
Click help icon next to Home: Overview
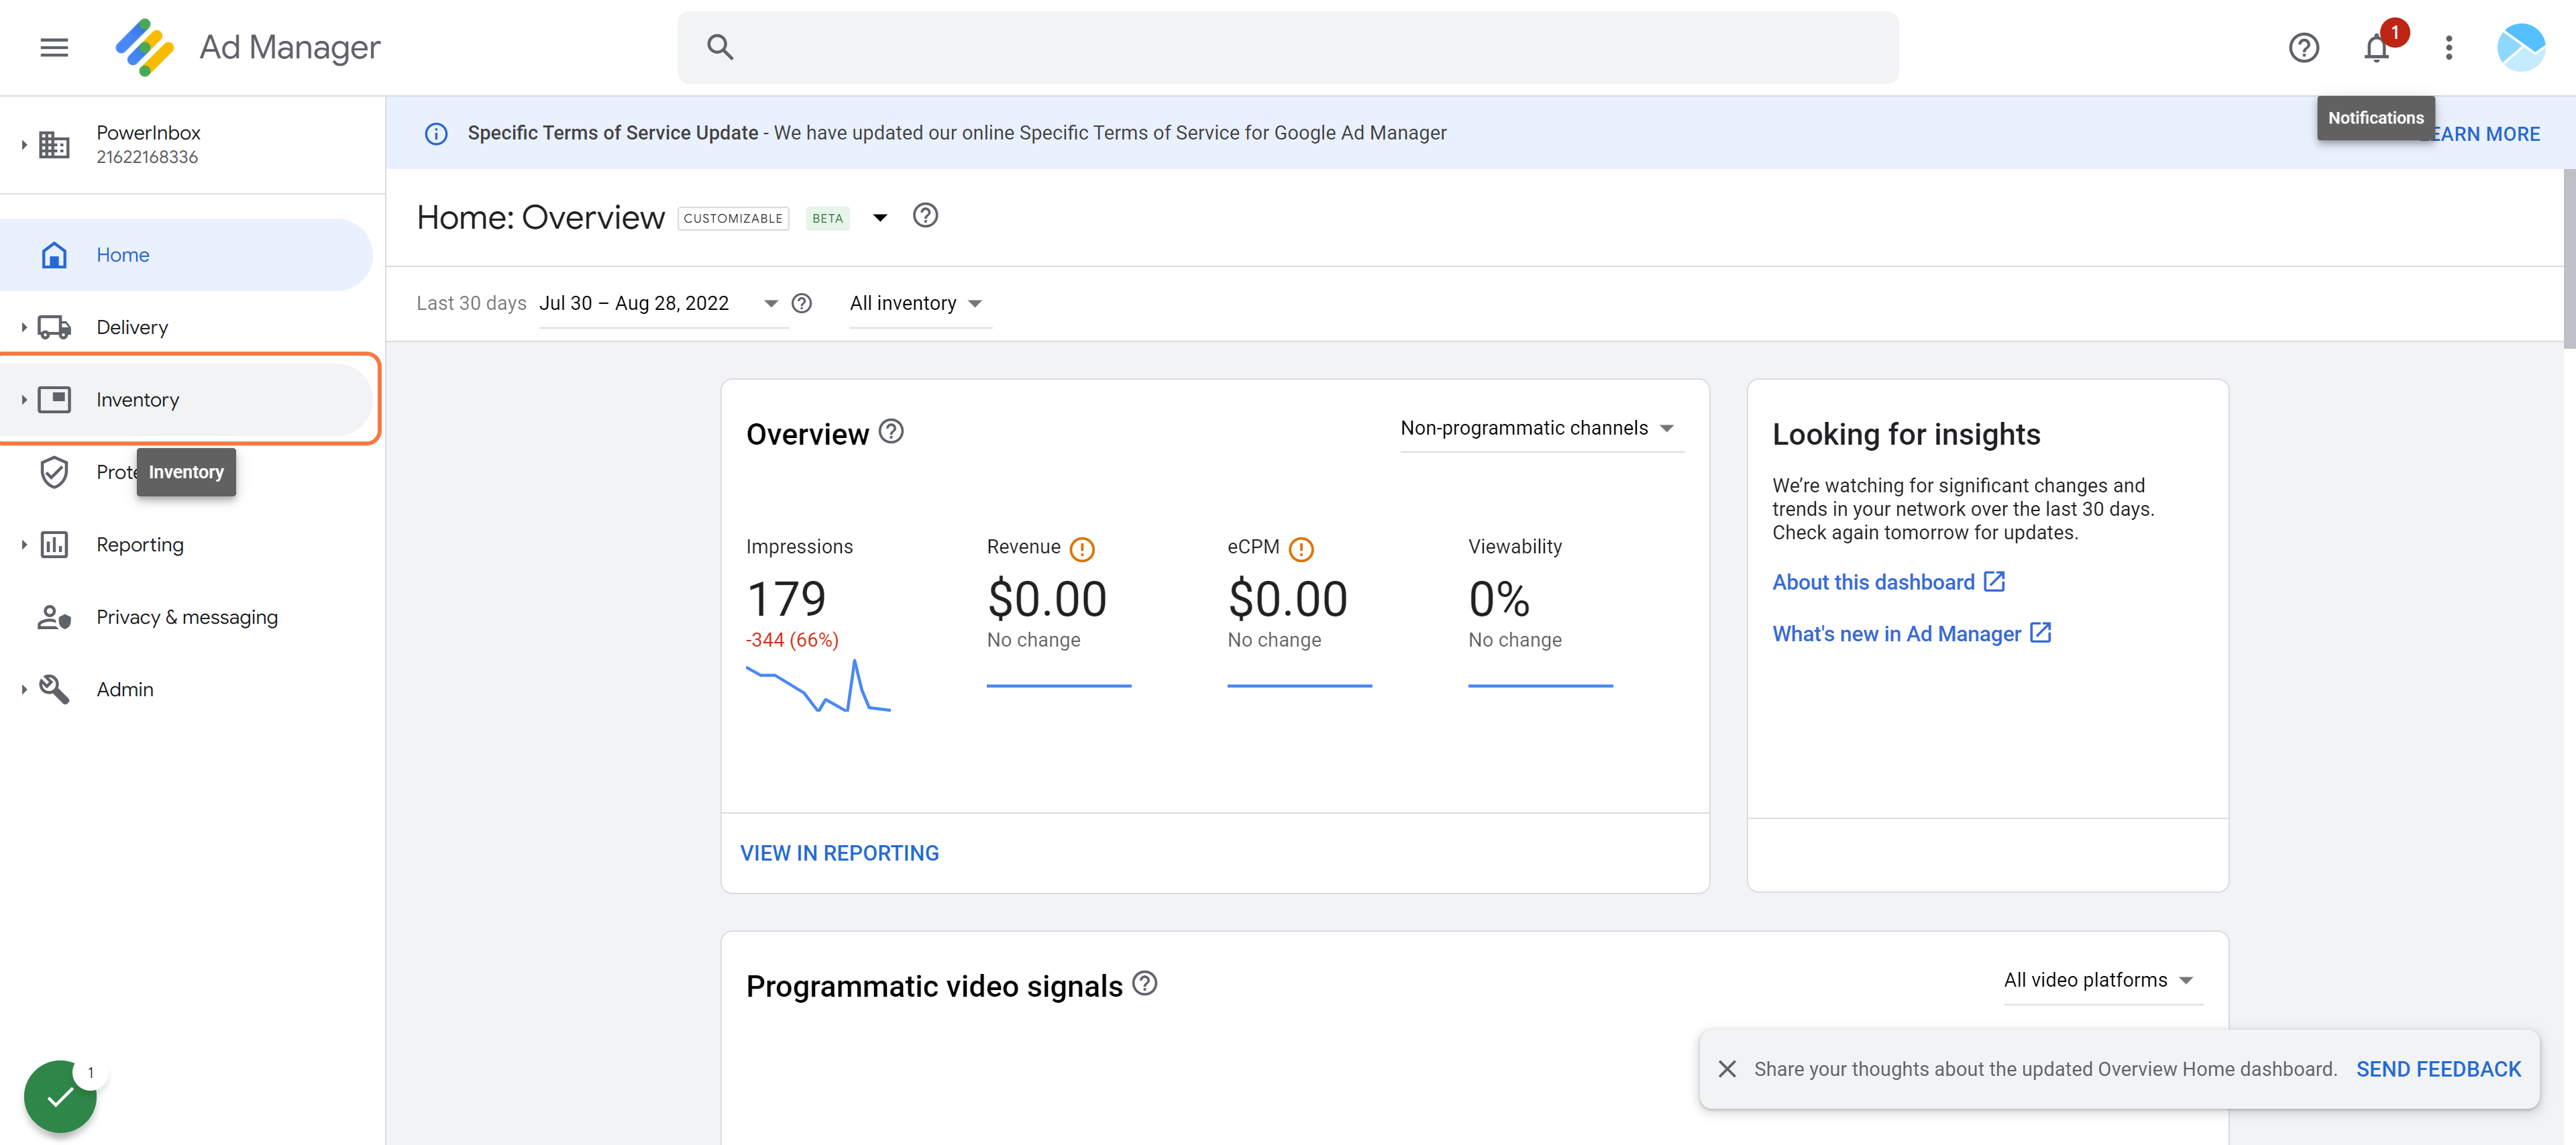925,216
